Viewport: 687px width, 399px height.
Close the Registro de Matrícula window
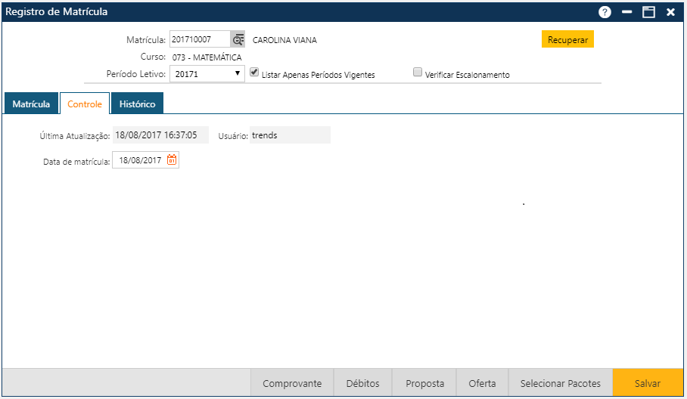(670, 12)
